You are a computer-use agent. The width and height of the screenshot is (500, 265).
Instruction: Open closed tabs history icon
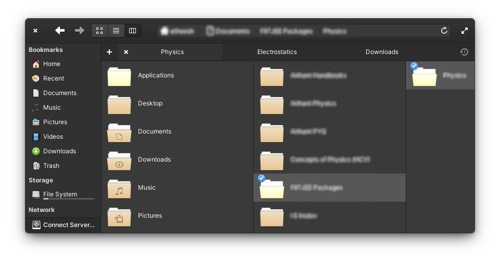(464, 52)
